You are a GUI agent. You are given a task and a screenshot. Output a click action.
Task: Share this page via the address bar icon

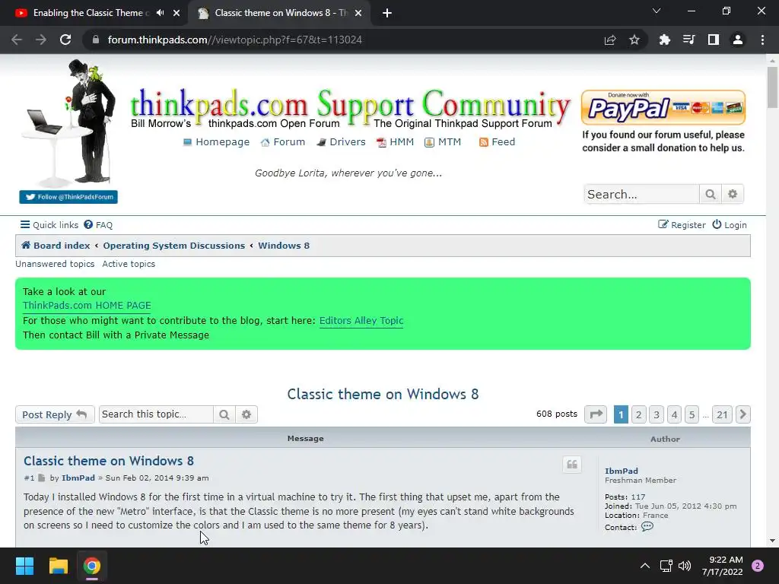610,40
